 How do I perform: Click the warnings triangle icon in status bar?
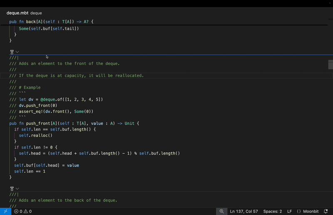26,211
